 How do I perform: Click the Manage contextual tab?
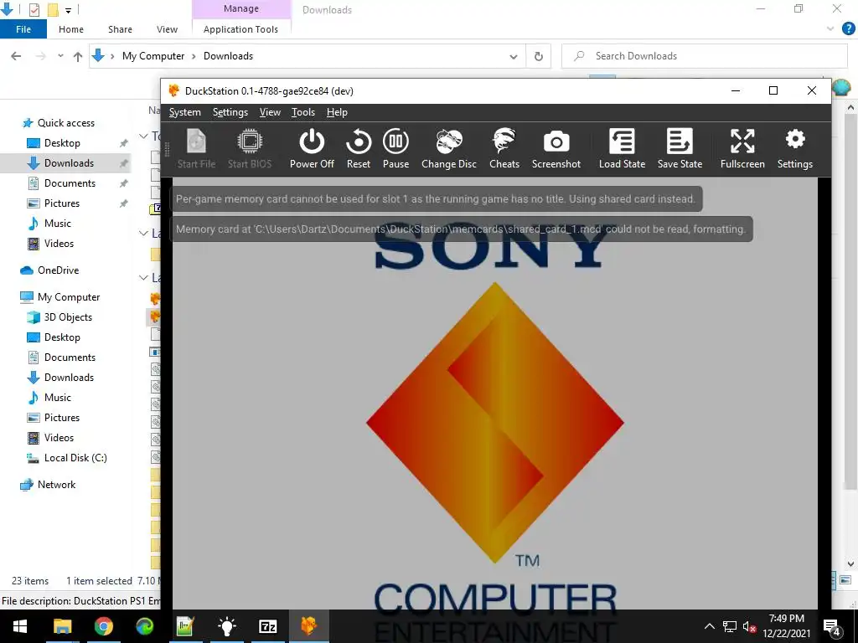(x=240, y=8)
